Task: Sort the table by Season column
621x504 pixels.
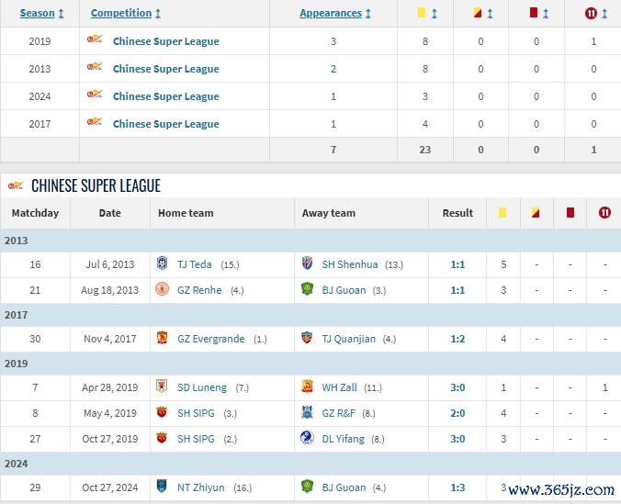Action: tap(42, 14)
